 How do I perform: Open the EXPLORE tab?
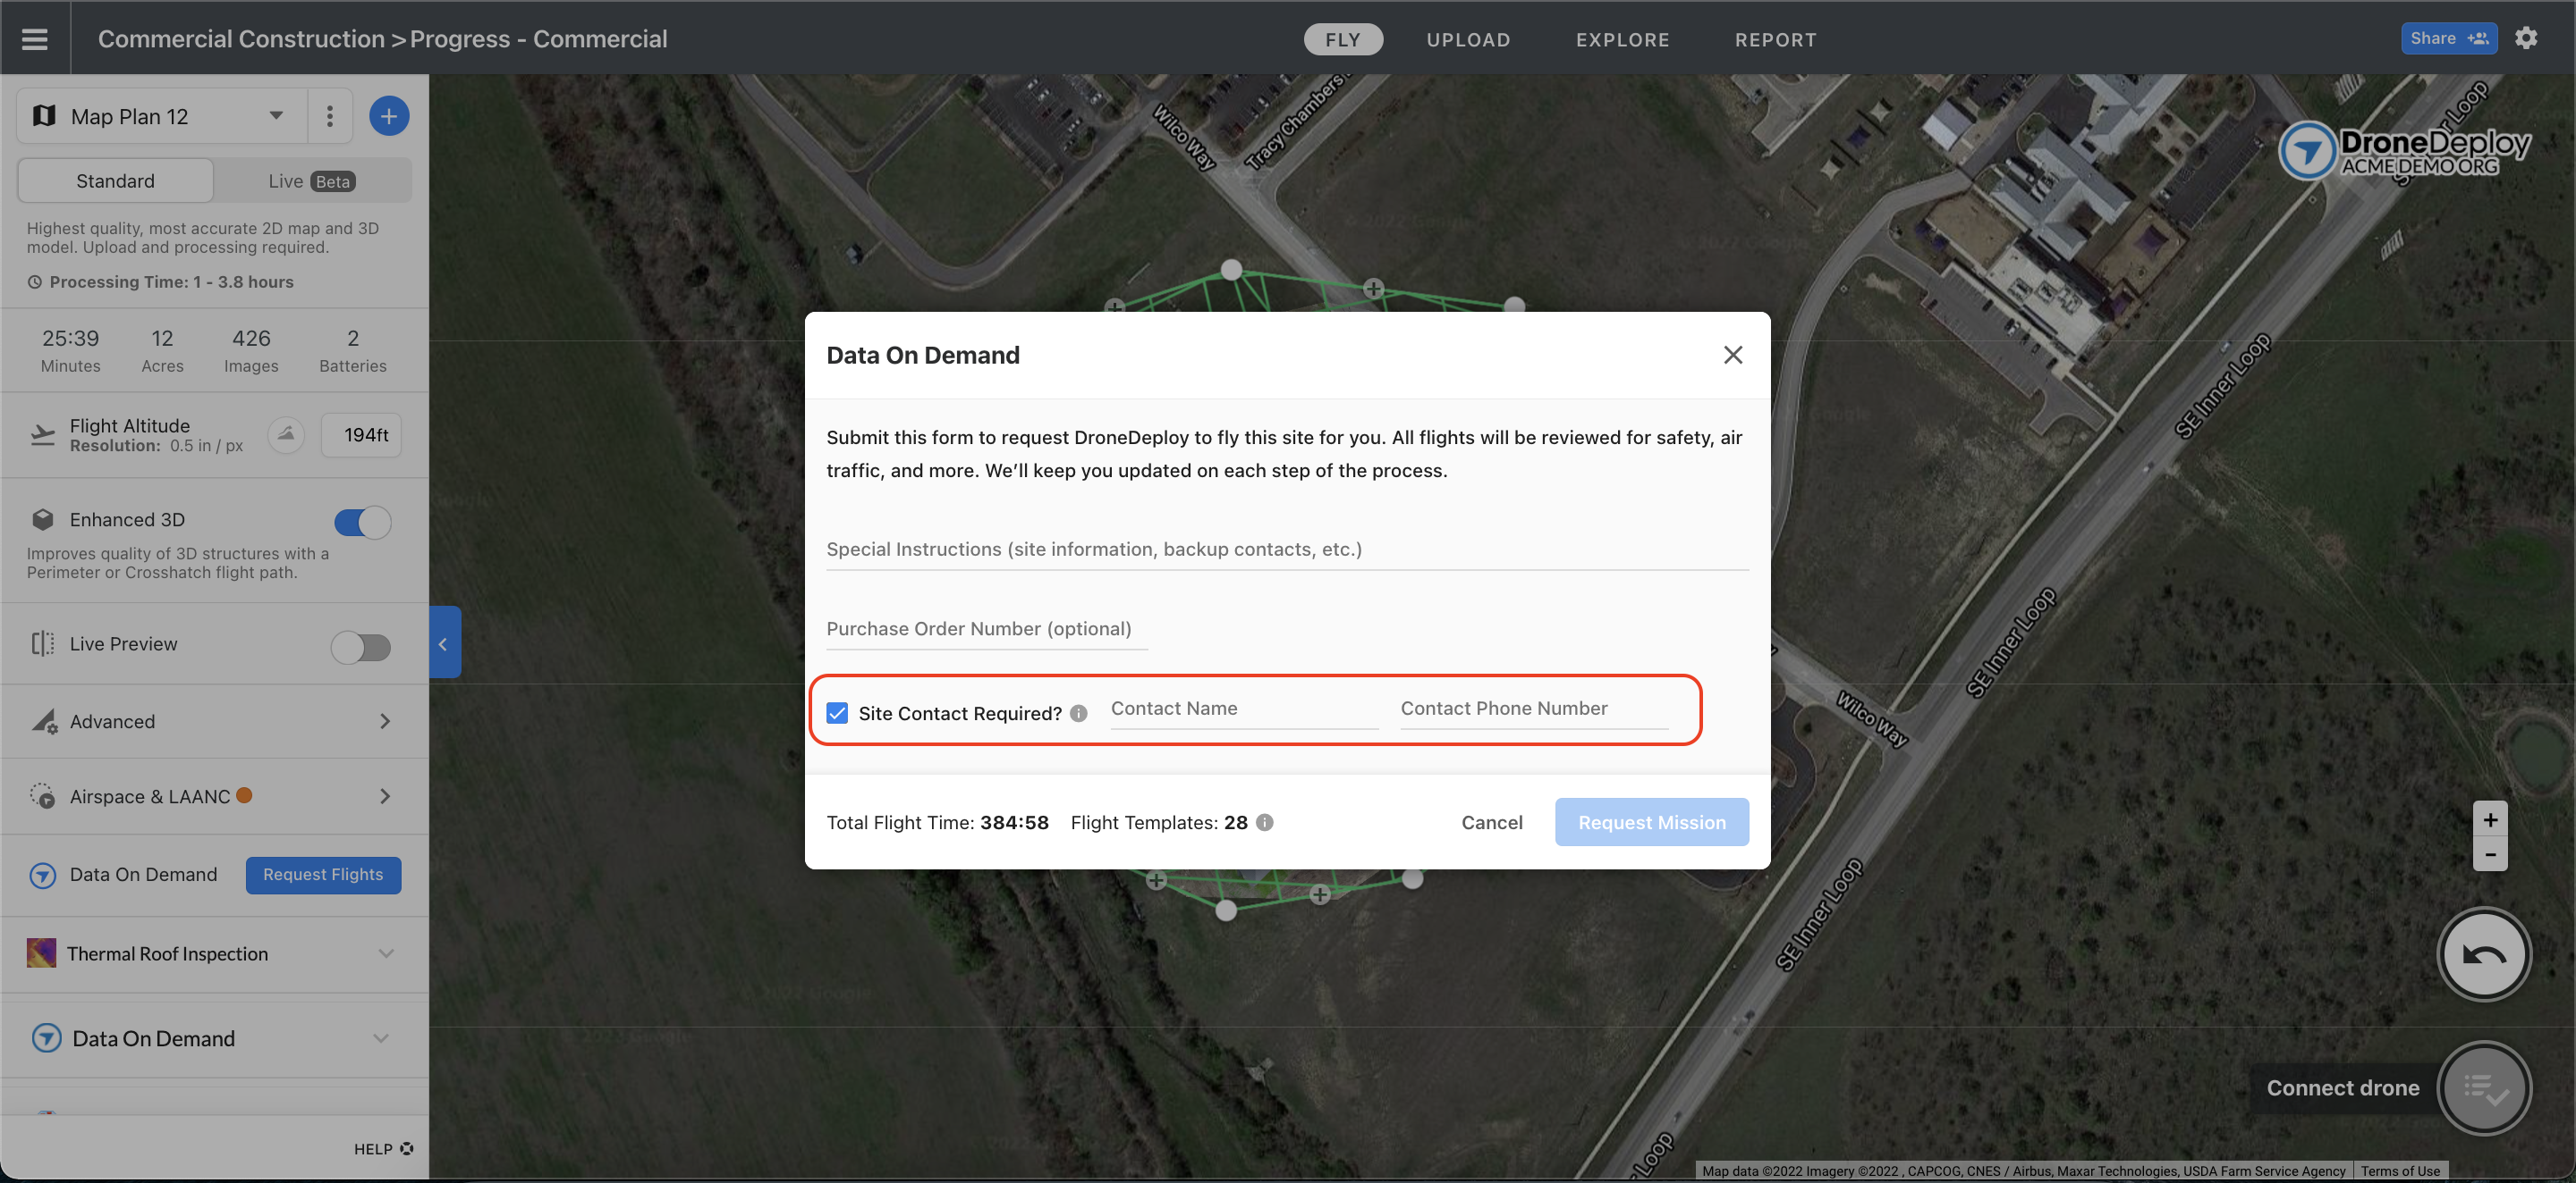[1623, 39]
